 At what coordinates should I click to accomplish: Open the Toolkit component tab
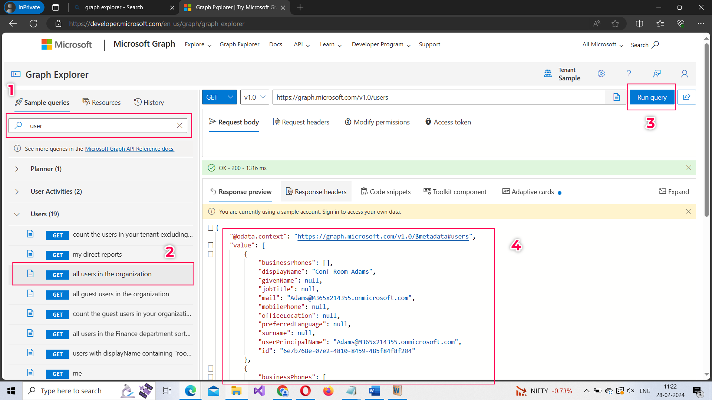455,191
